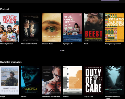This screenshot has height=99, width=125.
Task: Click the 'This Is My Moment' title link
Action: point(7,44)
